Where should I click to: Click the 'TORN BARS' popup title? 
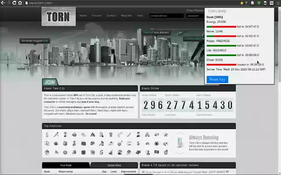[217, 11]
